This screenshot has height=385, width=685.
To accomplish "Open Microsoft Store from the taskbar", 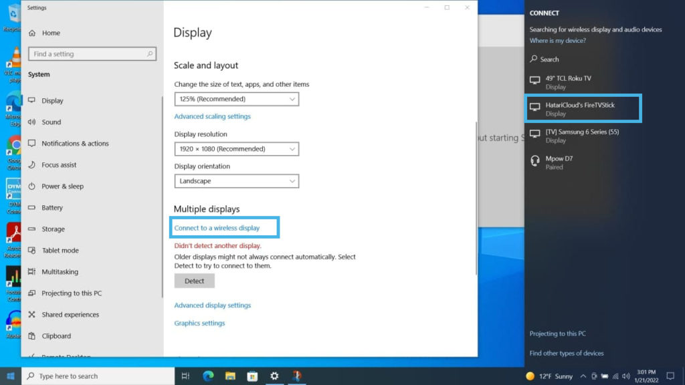I will tap(252, 376).
